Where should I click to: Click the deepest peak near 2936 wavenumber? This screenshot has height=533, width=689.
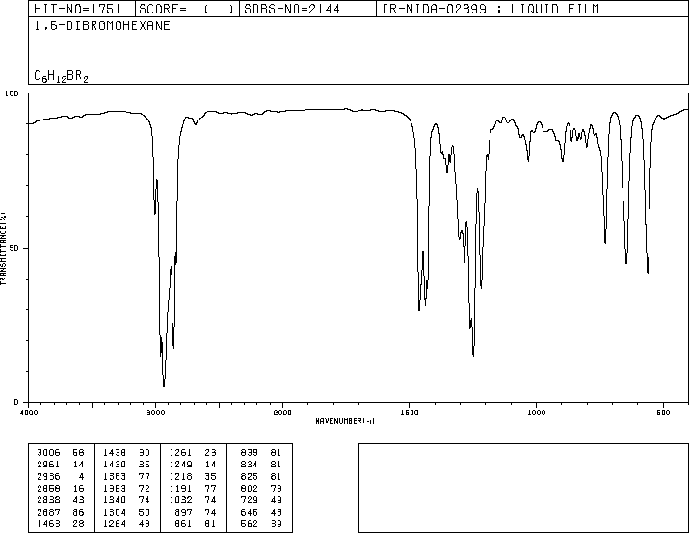(x=164, y=386)
